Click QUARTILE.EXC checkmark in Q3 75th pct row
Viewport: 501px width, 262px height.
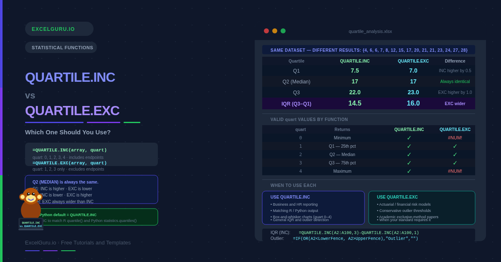[455, 163]
